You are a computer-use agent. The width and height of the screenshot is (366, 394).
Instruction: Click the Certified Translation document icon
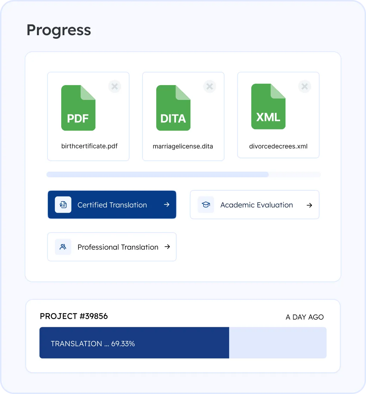(63, 205)
